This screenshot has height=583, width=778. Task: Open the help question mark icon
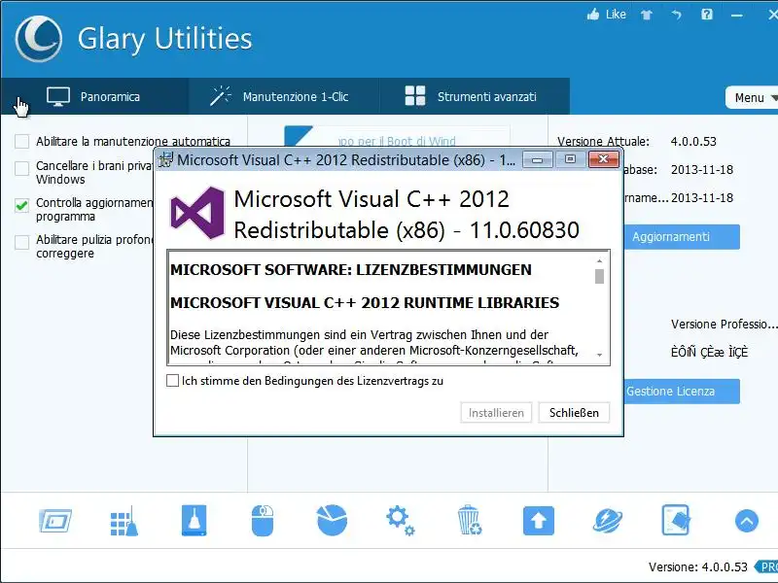[x=707, y=15]
